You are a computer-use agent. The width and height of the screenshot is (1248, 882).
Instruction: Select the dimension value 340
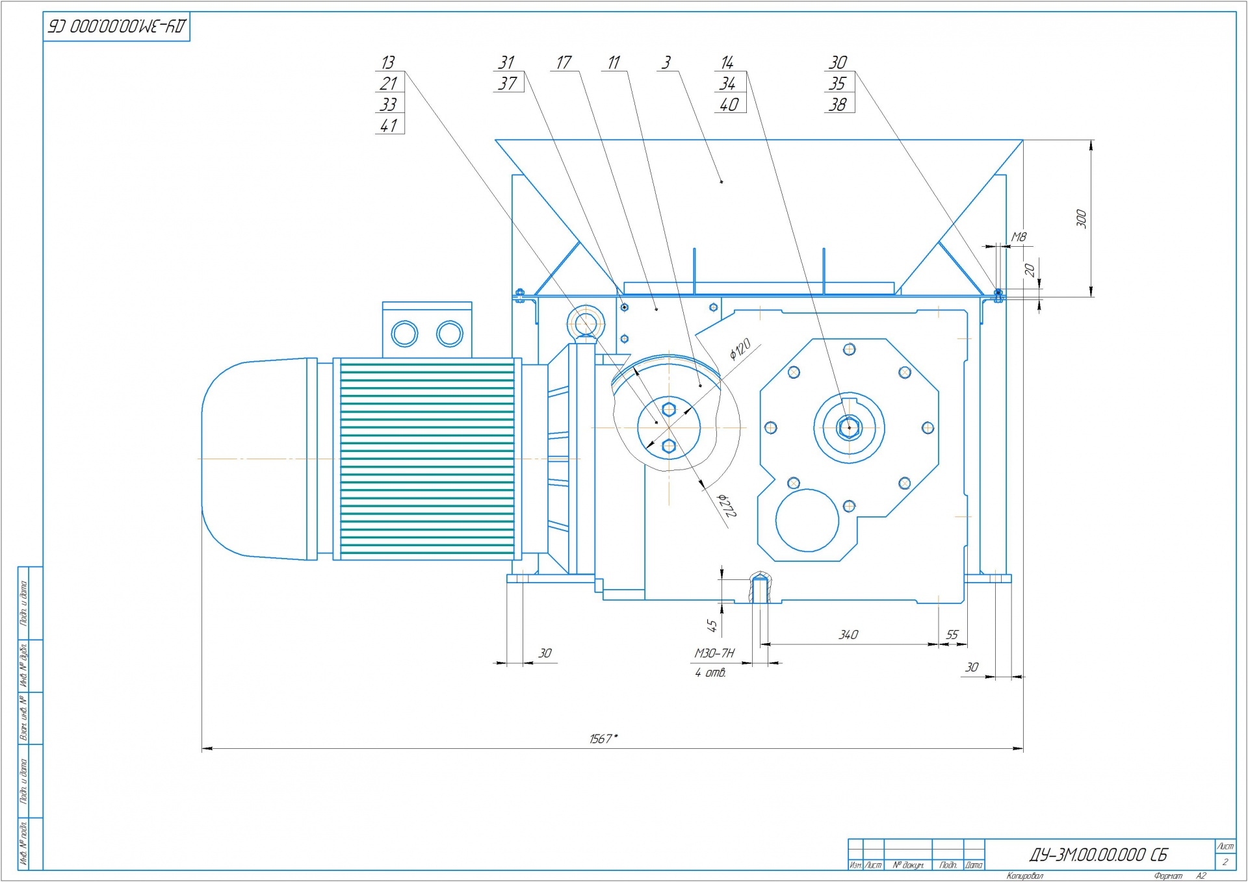pos(848,635)
